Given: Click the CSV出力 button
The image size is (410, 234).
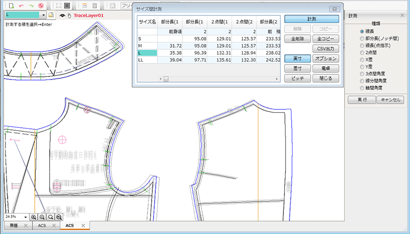Looking at the screenshot, I should tap(326, 49).
